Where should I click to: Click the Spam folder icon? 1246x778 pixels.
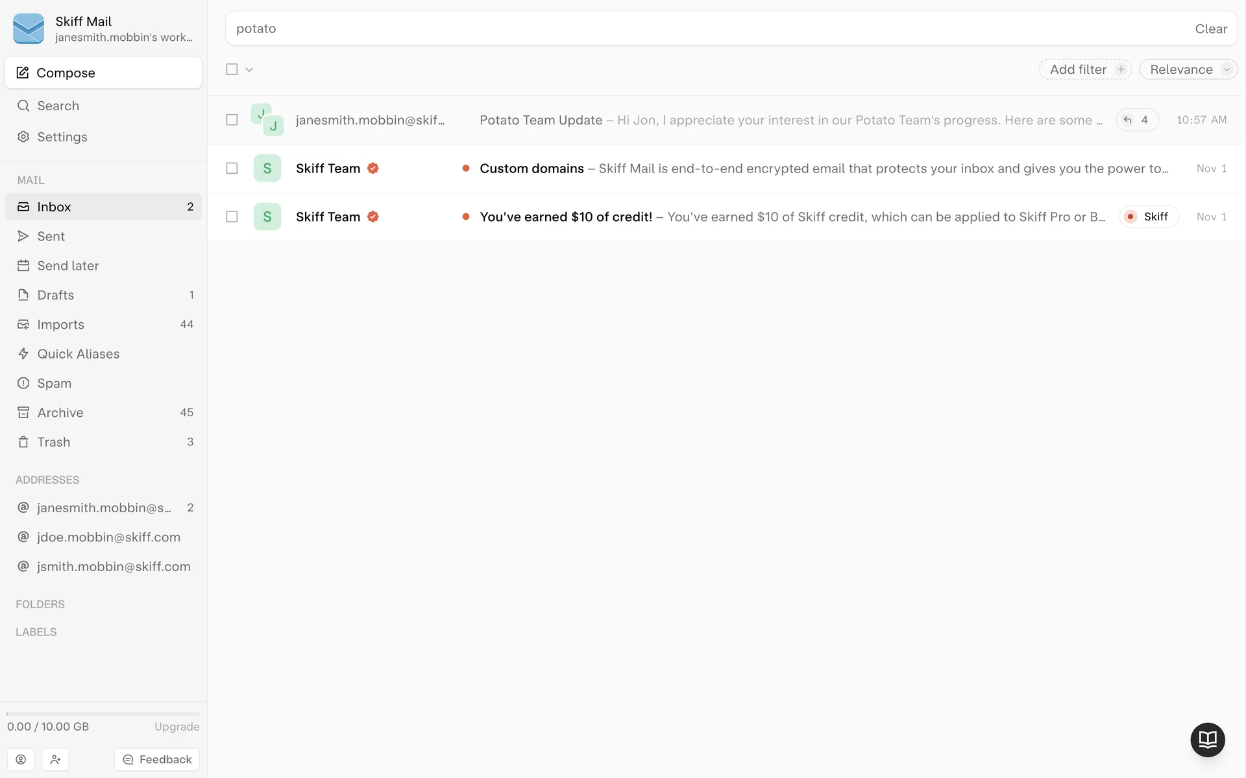pos(23,383)
